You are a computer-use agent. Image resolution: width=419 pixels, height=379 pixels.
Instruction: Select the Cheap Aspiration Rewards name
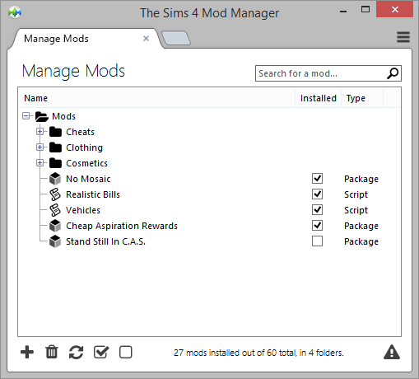[x=122, y=226]
